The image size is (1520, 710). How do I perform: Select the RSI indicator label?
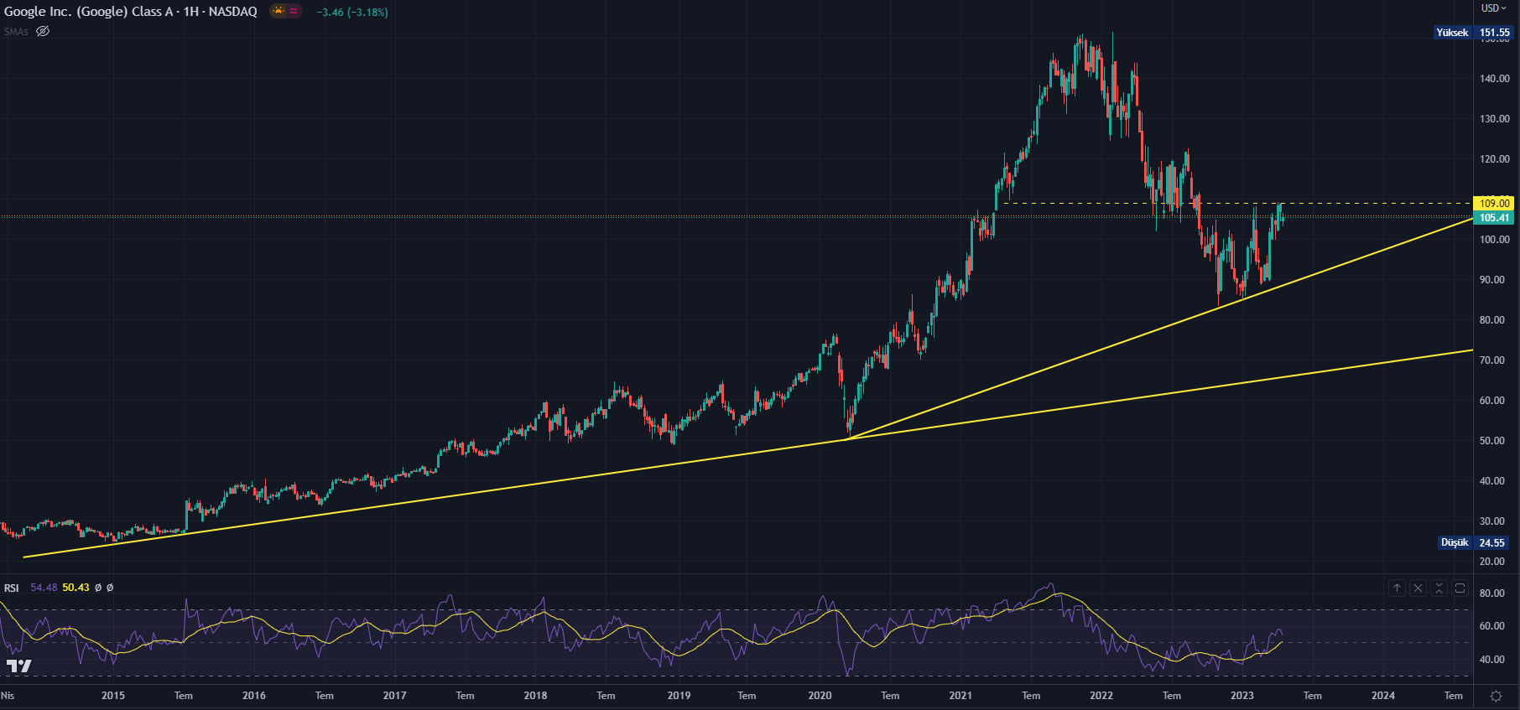(12, 588)
